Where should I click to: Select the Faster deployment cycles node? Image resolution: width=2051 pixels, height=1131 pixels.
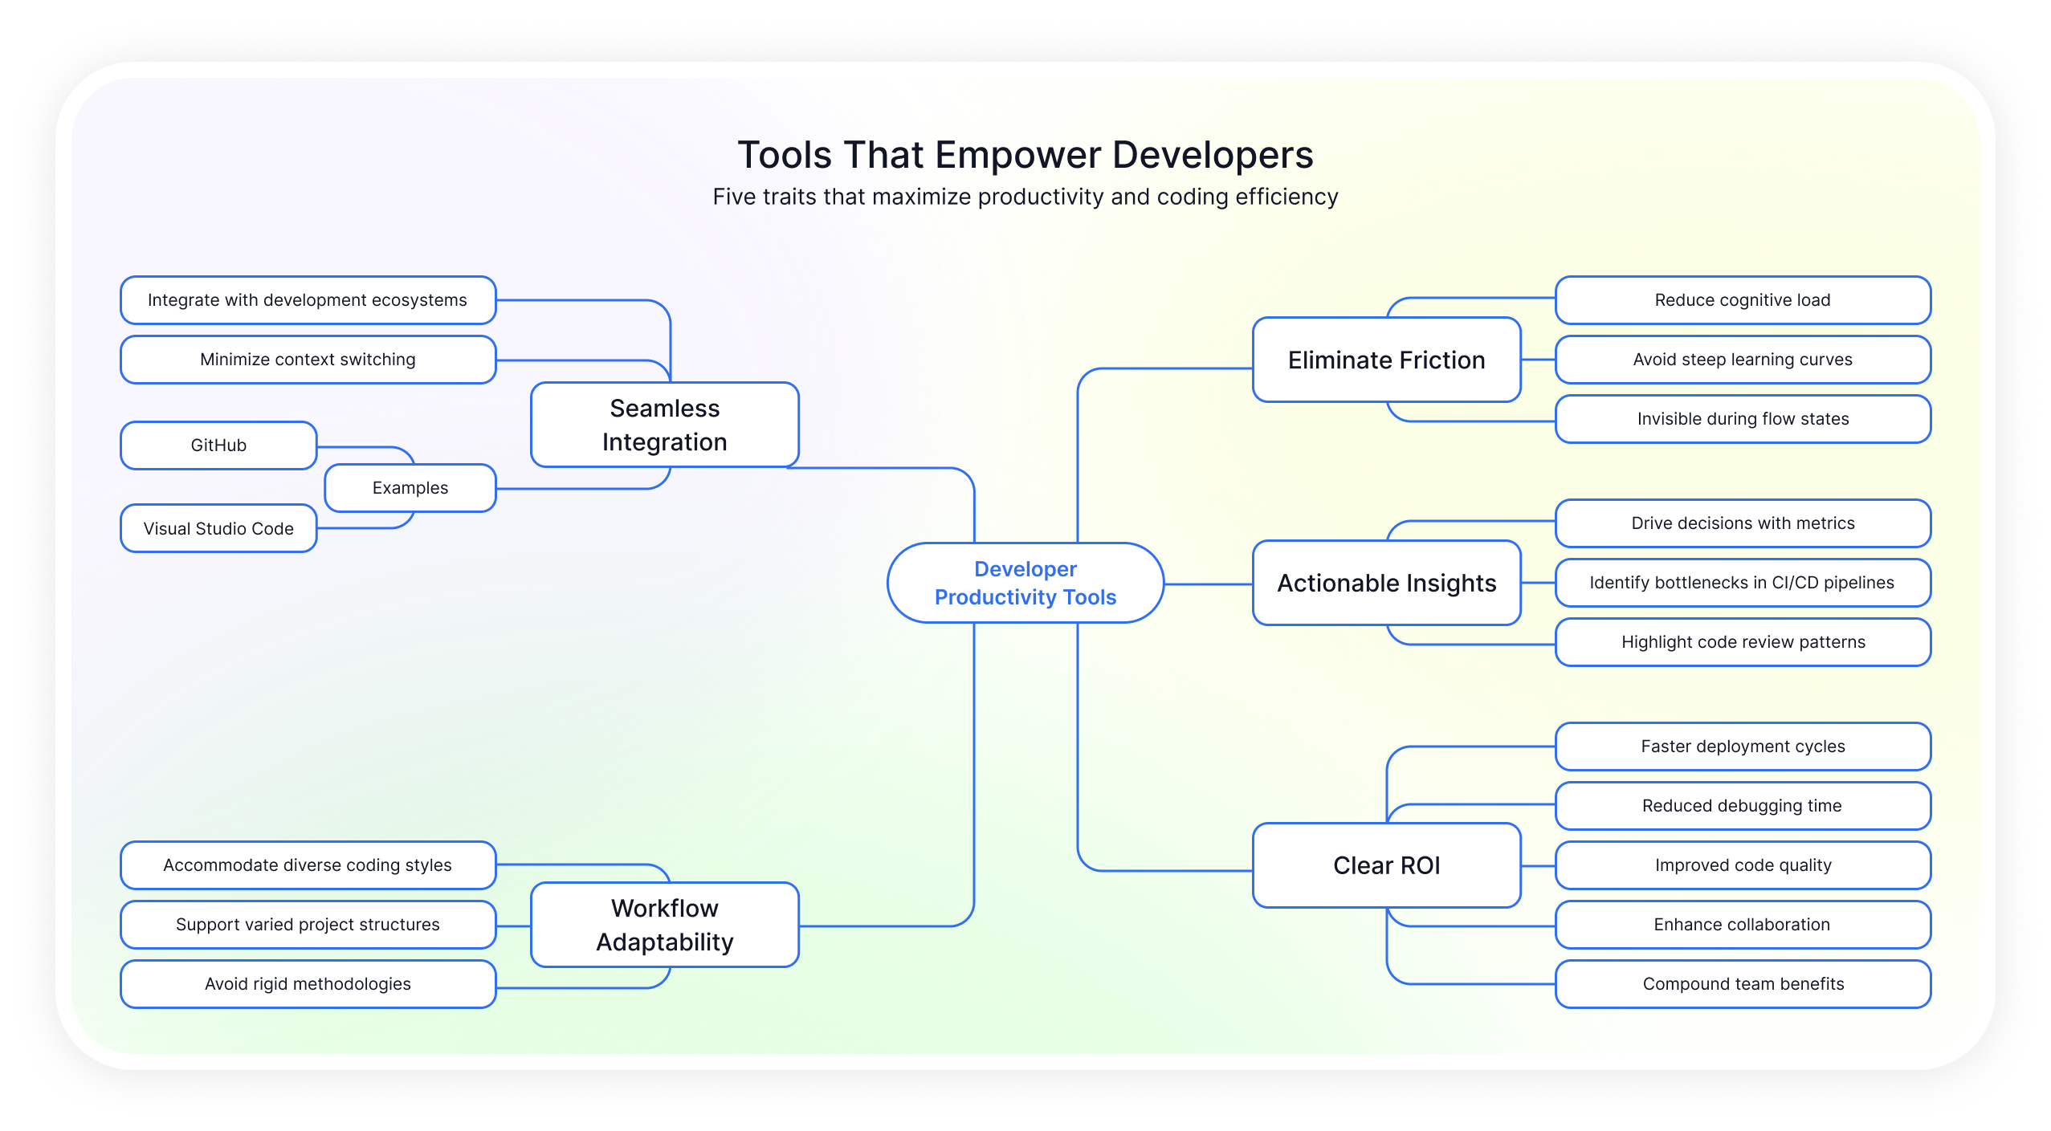point(1743,746)
